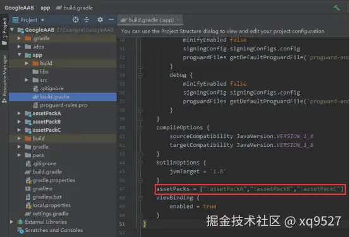Click the Collapse All icon in Project panel
This screenshot has width=350, height=237.
tap(87, 20)
